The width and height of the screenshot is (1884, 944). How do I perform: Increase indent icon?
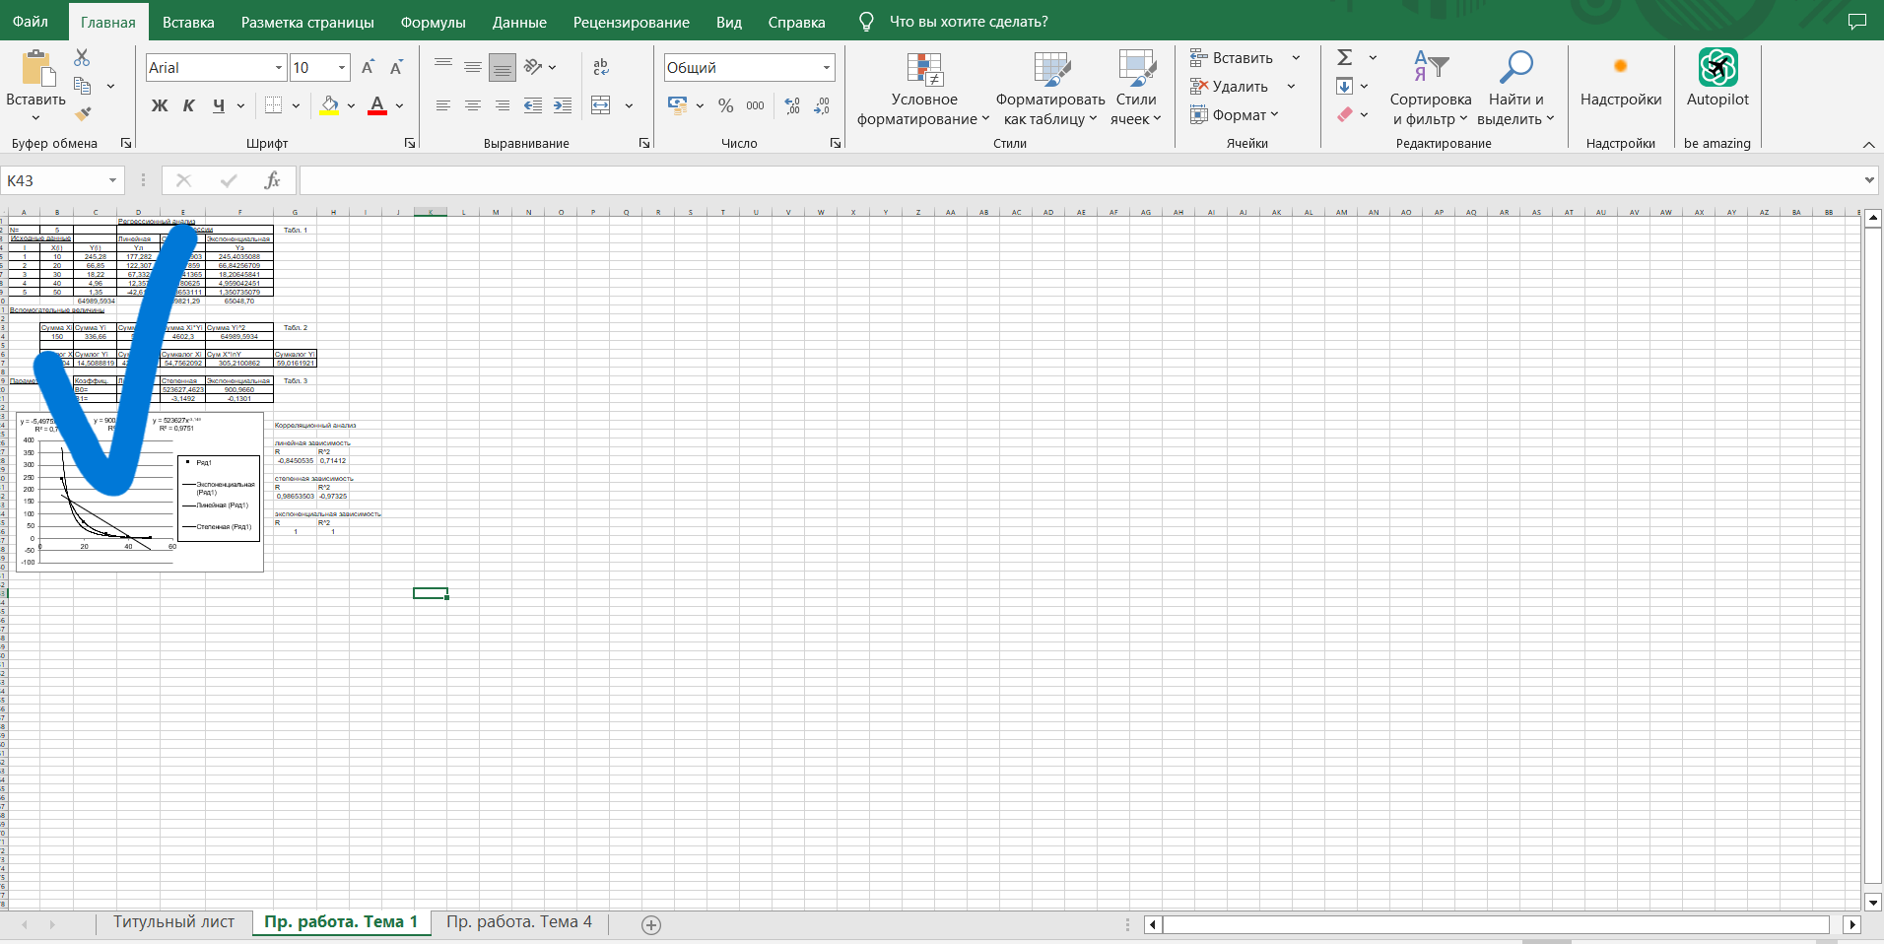(x=563, y=105)
